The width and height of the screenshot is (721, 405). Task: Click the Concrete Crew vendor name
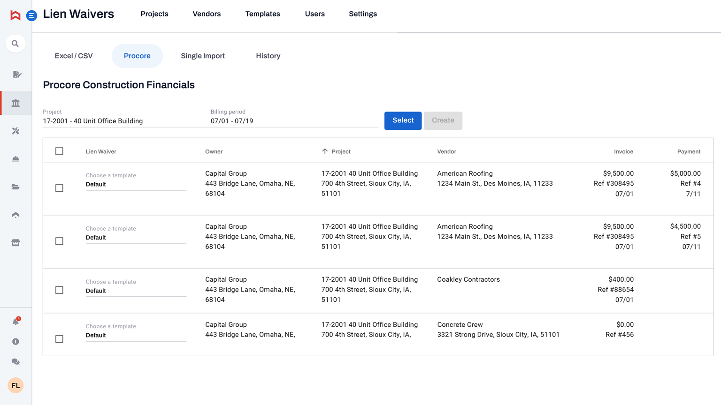pyautogui.click(x=460, y=324)
